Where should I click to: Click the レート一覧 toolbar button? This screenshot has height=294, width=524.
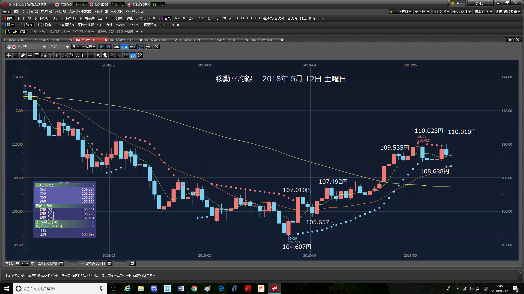pyautogui.click(x=25, y=18)
